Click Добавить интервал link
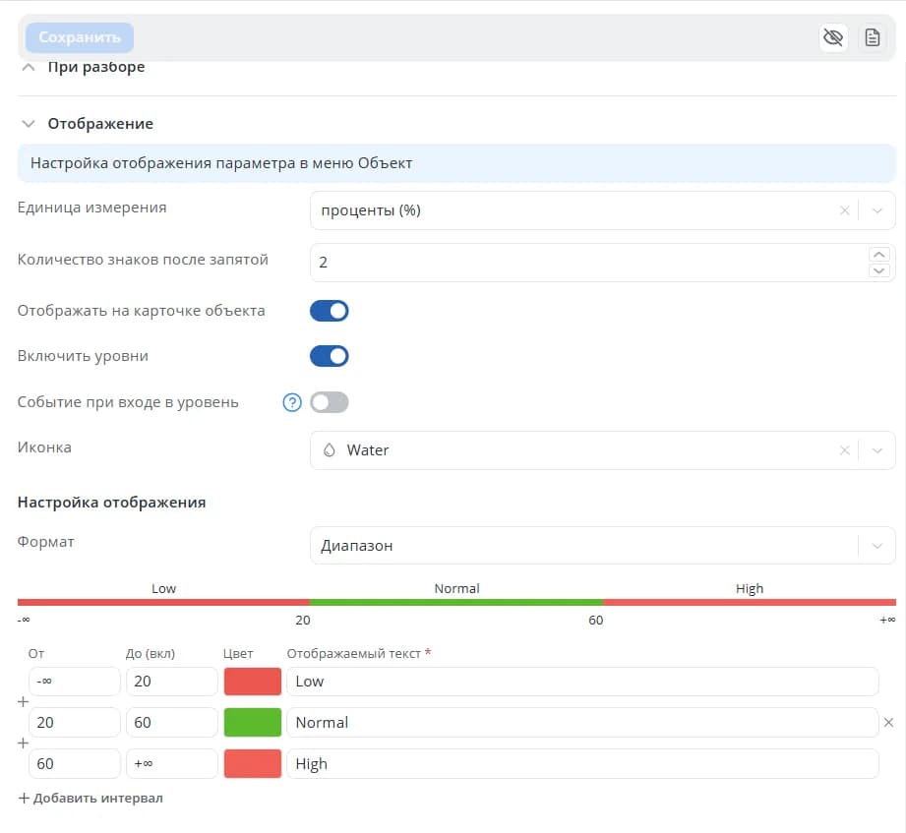The height and width of the screenshot is (833, 906). click(x=91, y=798)
